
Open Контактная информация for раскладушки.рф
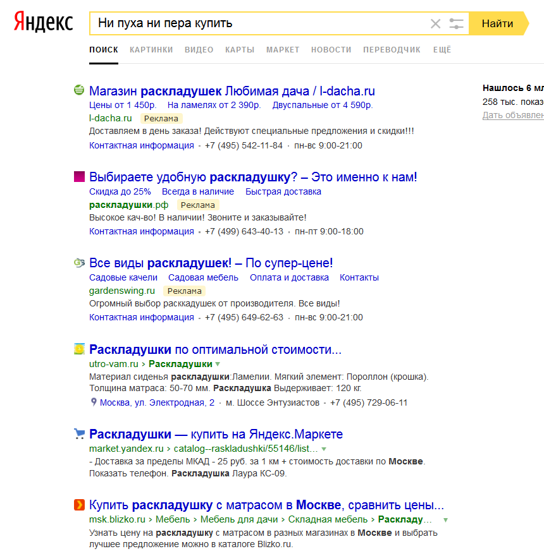tap(141, 231)
